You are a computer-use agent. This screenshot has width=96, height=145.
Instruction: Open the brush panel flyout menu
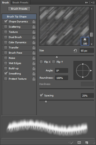(93, 3)
